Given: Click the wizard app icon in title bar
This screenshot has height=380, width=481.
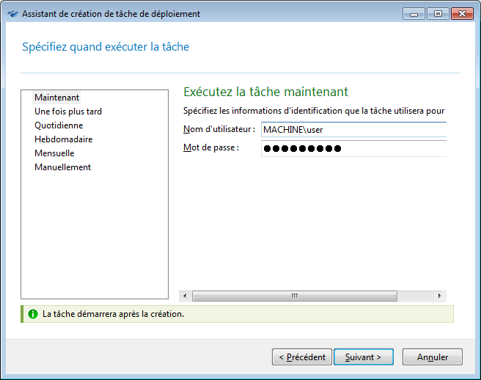Looking at the screenshot, I should tap(12, 14).
